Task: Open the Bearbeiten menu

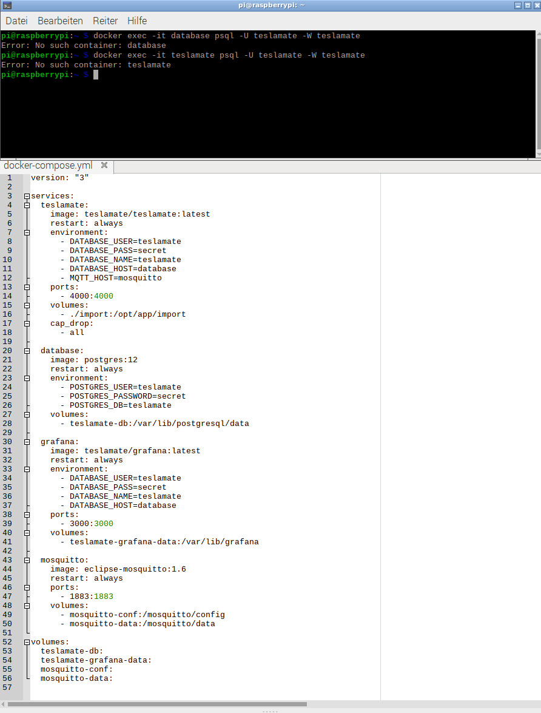Action: [x=60, y=21]
